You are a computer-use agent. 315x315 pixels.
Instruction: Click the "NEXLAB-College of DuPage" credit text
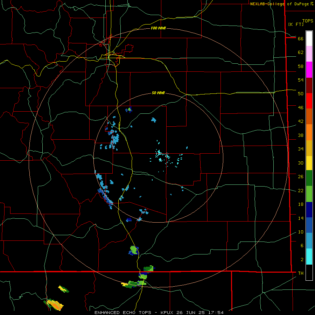click(280, 4)
